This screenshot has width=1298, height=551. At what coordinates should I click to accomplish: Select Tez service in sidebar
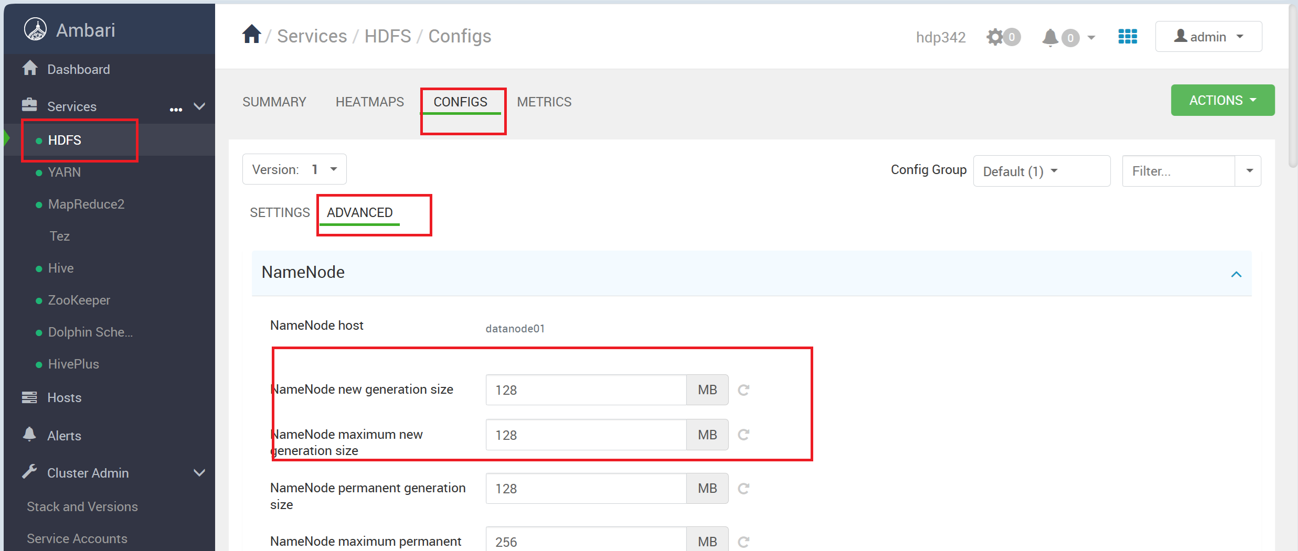point(60,236)
